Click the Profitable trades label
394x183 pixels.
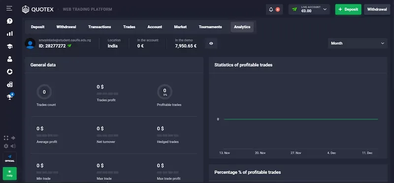point(169,105)
